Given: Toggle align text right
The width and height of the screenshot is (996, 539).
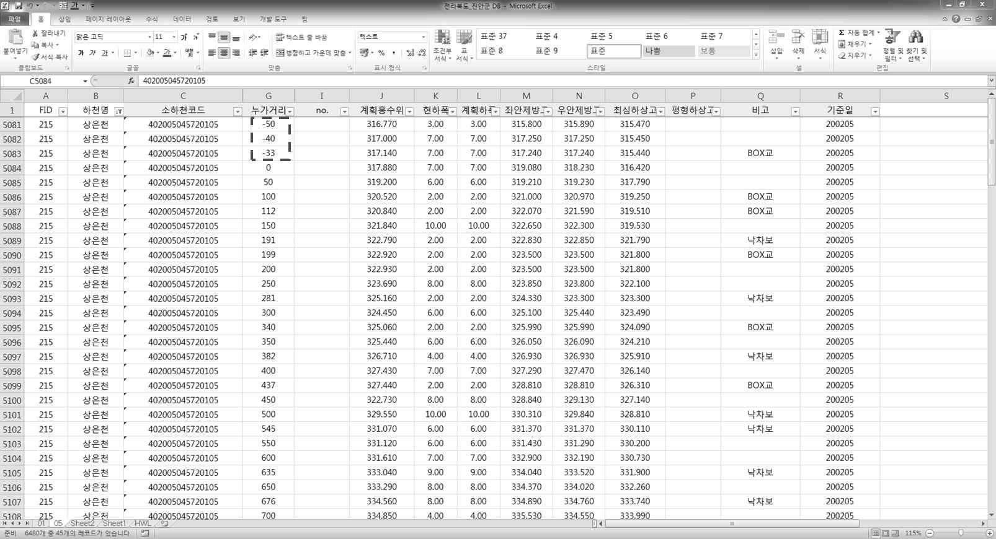Looking at the screenshot, I should (236, 53).
